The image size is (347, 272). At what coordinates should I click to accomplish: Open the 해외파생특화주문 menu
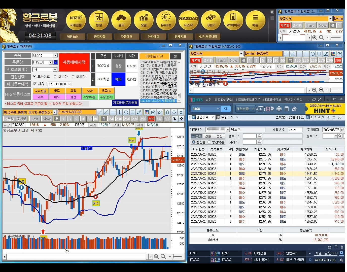[248, 99]
